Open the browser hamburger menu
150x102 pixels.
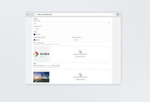click(x=118, y=14)
